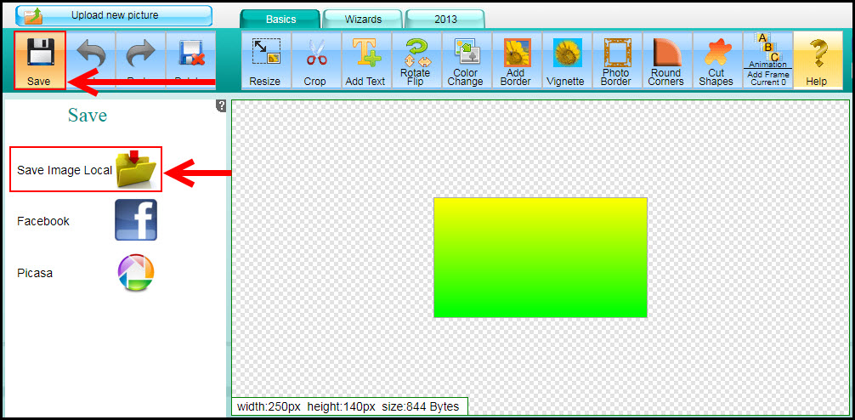Switch to the Wizards tab
855x420 pixels.
363,19
